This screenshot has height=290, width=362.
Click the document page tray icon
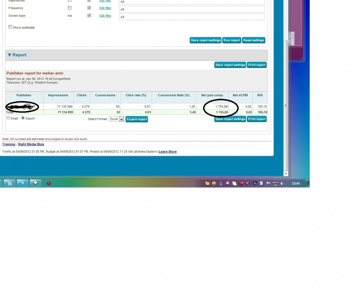pos(261,183)
